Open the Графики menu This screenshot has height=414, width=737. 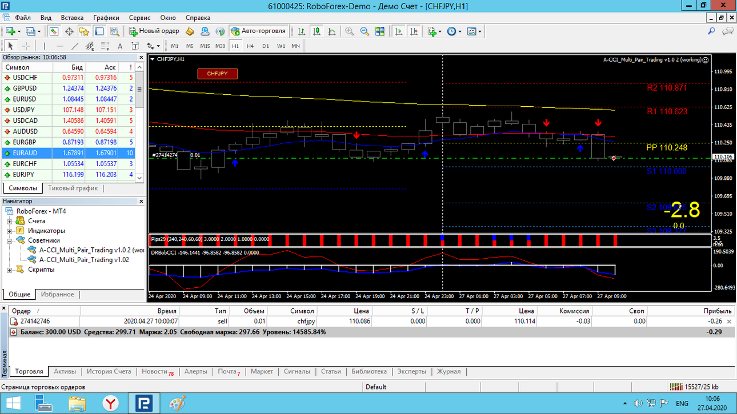(106, 18)
